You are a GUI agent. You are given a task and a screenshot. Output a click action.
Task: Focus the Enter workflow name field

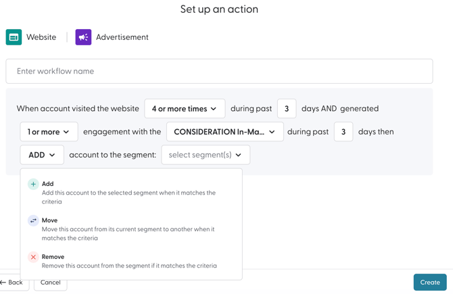219,71
